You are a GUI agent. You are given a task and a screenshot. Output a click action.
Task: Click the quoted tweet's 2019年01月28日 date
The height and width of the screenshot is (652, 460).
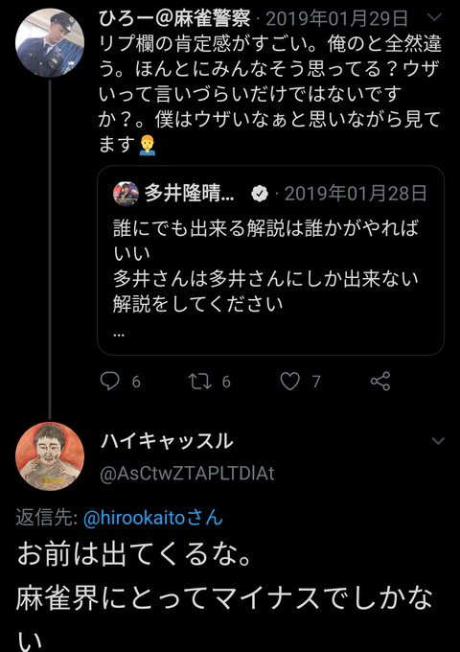(356, 194)
